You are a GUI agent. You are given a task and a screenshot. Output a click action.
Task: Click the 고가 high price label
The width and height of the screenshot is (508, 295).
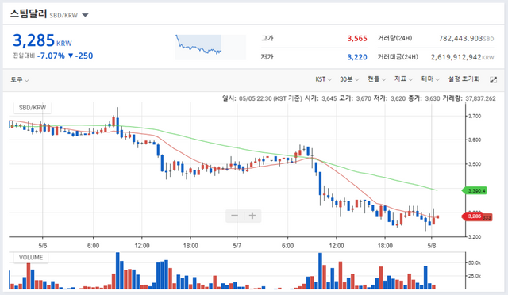click(x=267, y=38)
